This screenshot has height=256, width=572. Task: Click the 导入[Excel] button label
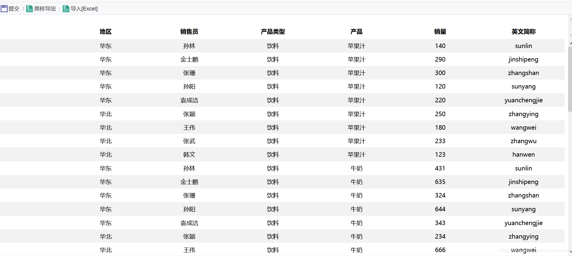[84, 9]
